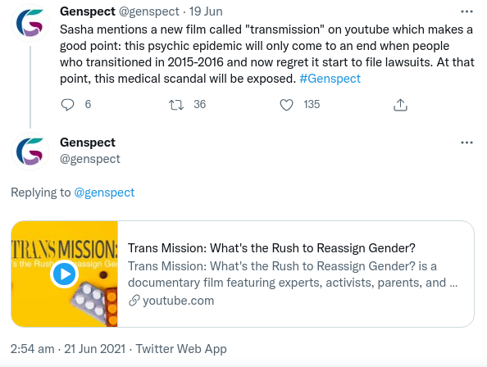487x367 pixels.
Task: Click Genspect avatar on reply tweet
Action: [30, 152]
